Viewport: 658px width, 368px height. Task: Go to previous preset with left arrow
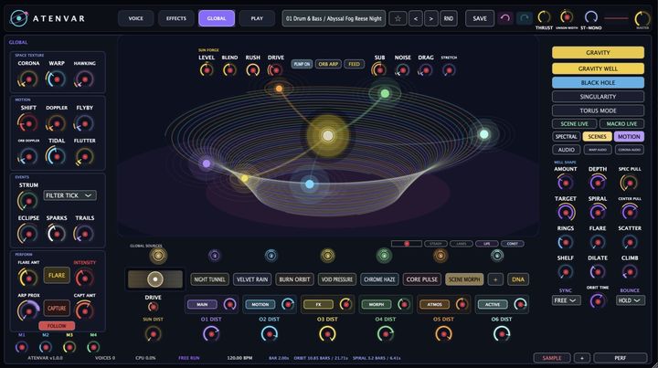(416, 18)
